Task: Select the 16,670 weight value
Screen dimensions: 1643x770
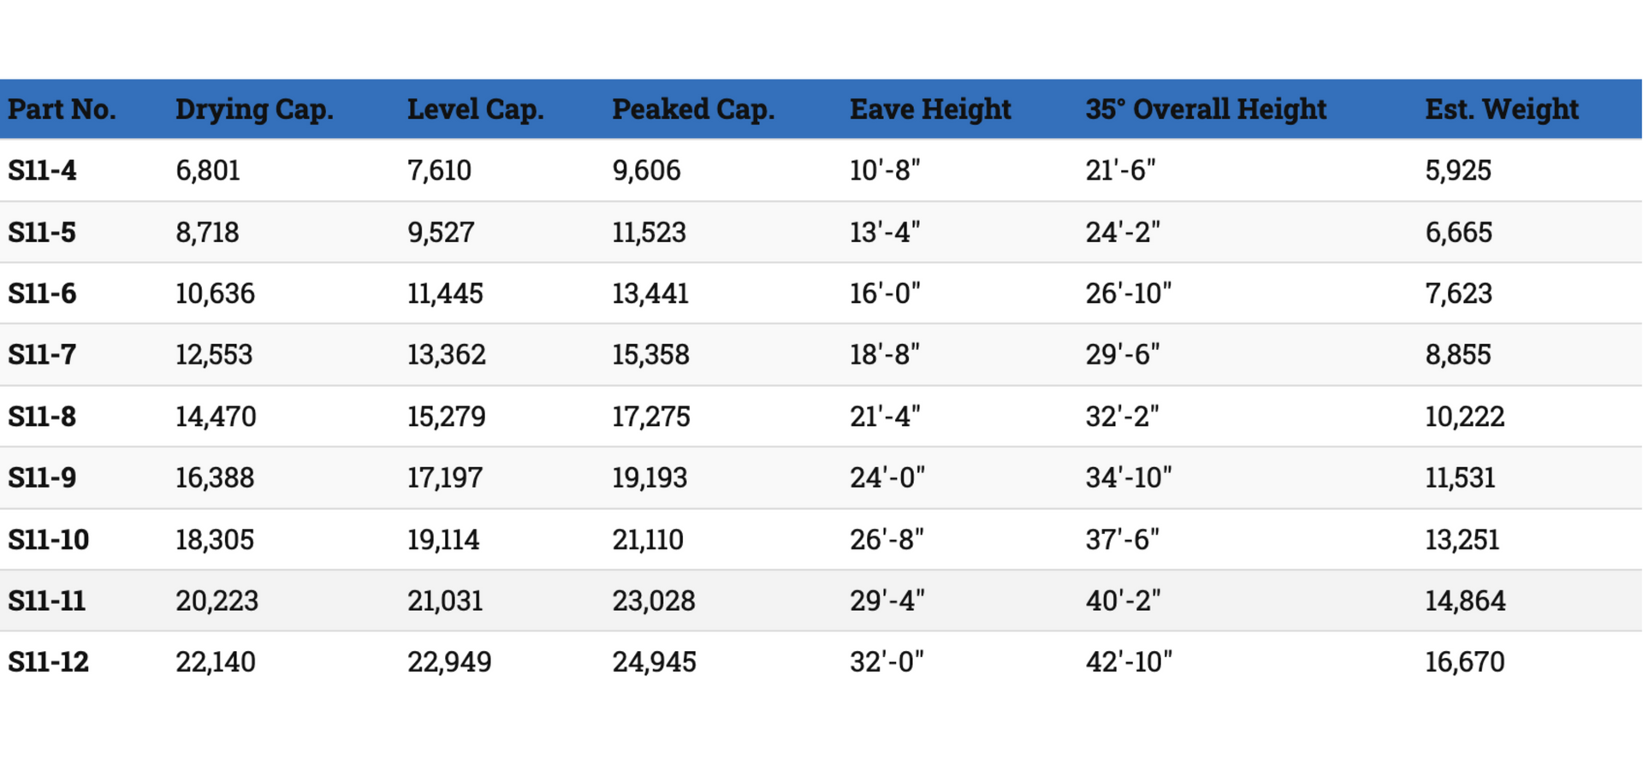Action: (x=1465, y=662)
